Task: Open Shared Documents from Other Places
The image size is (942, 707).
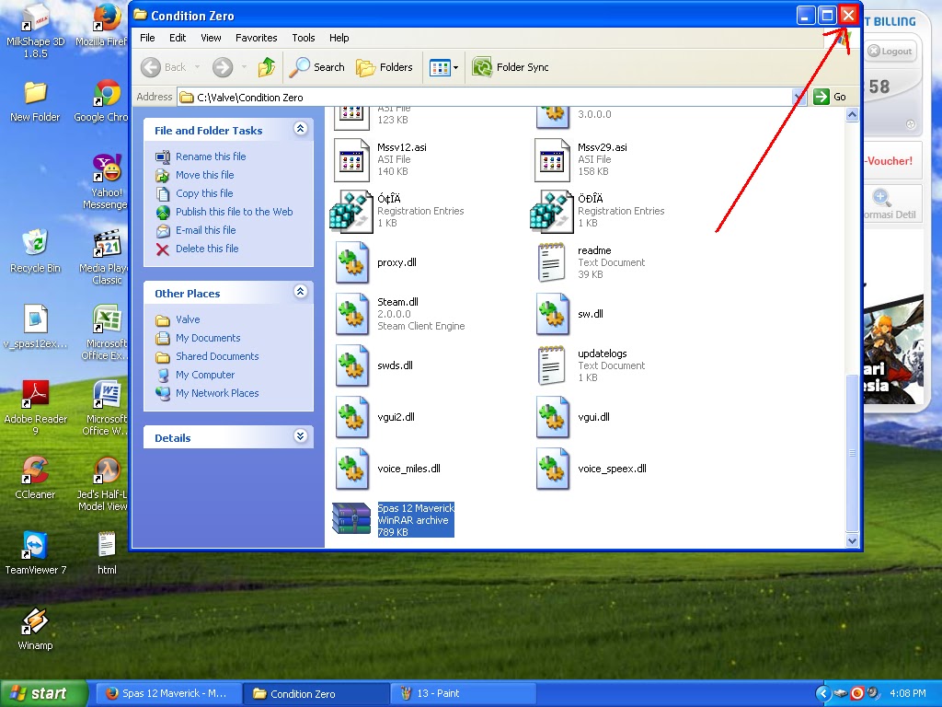Action: point(217,356)
